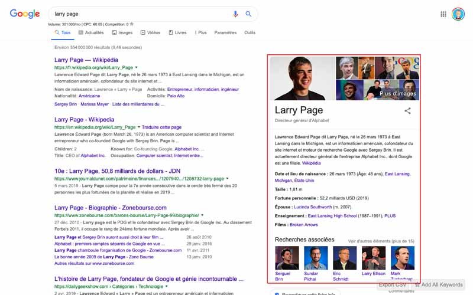Open the Wikipédia link in panel description
The image size is (473, 295).
click(312, 163)
